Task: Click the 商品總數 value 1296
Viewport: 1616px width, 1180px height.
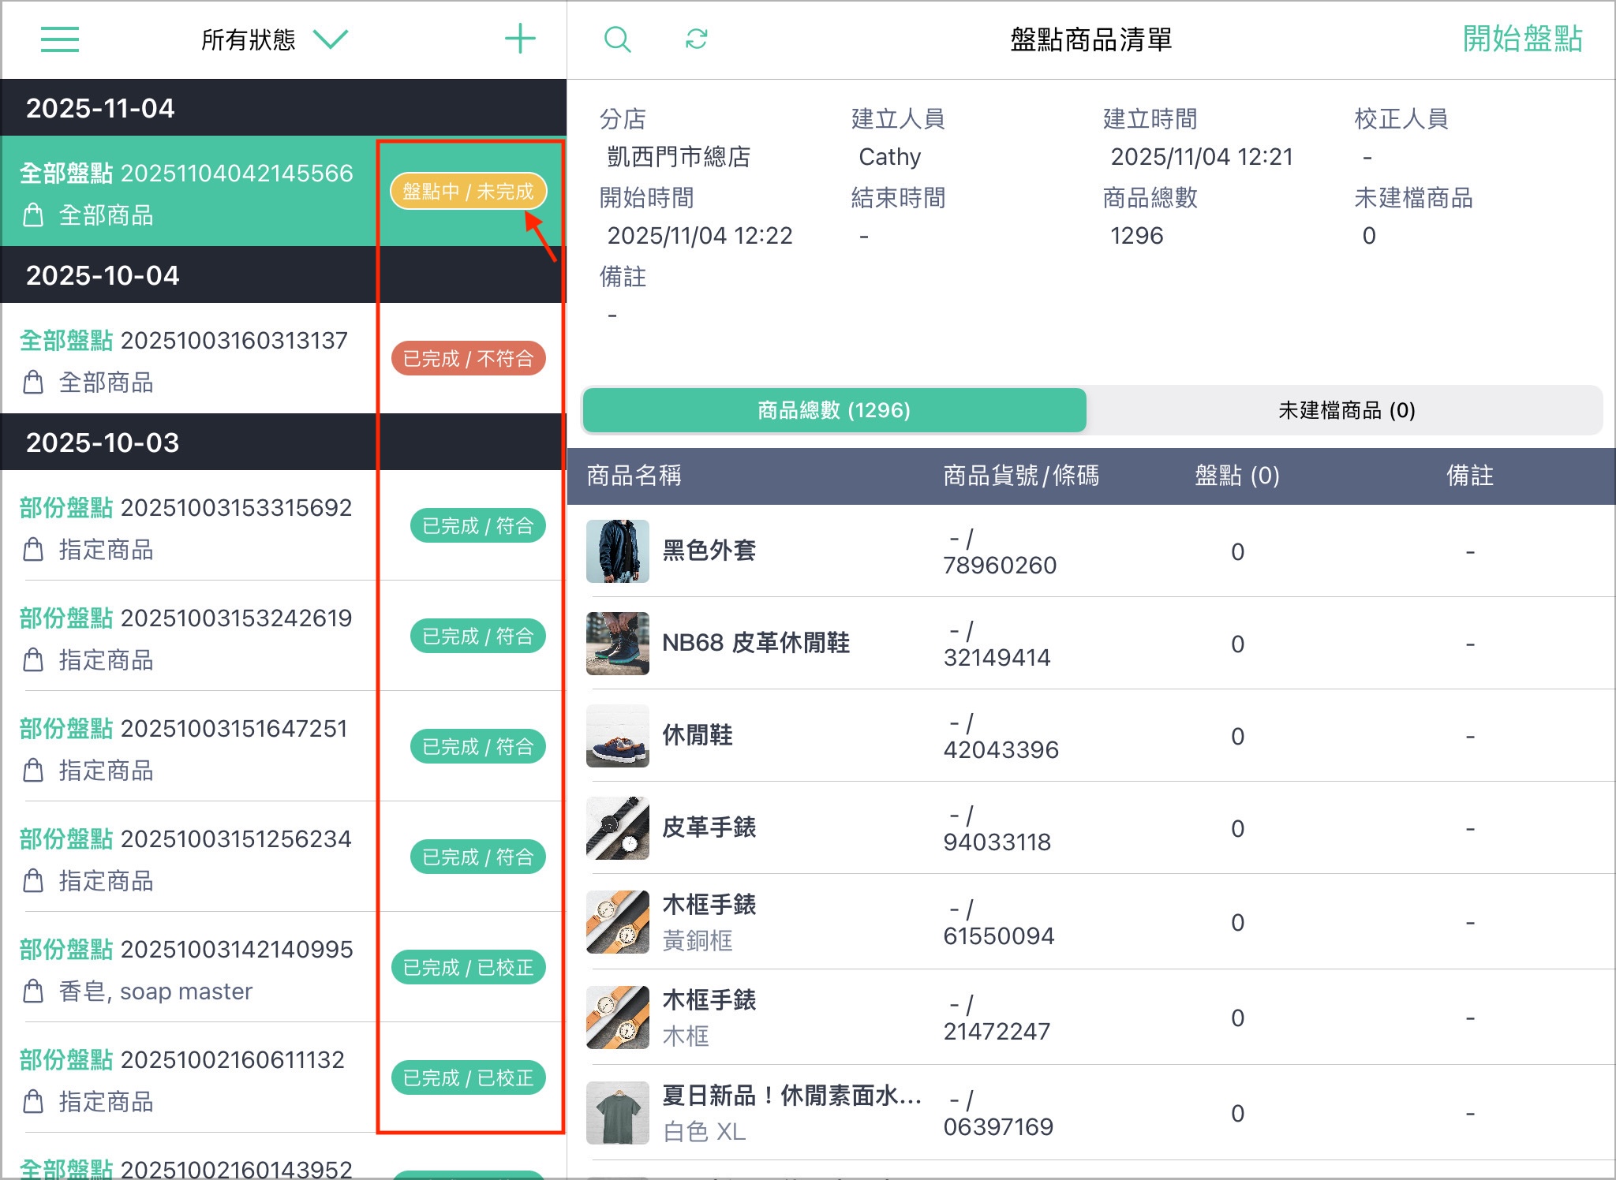Action: point(1137,236)
